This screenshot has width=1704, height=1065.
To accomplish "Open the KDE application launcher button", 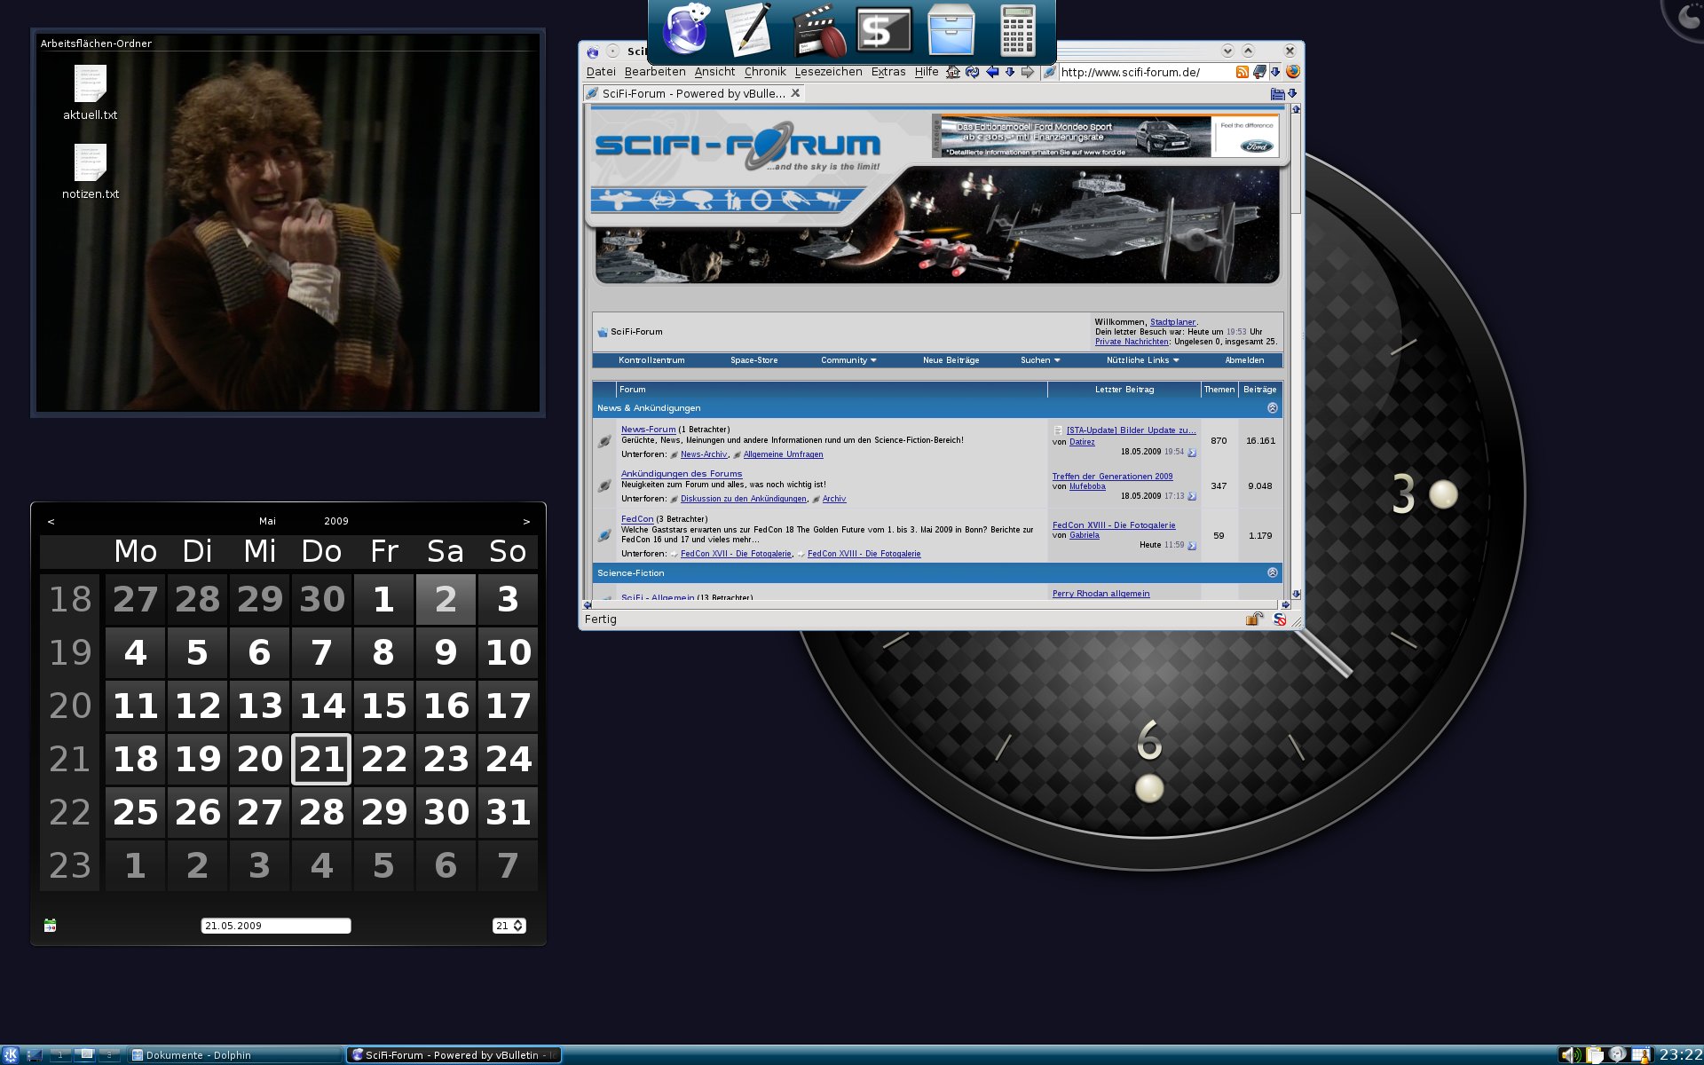I will point(11,1054).
